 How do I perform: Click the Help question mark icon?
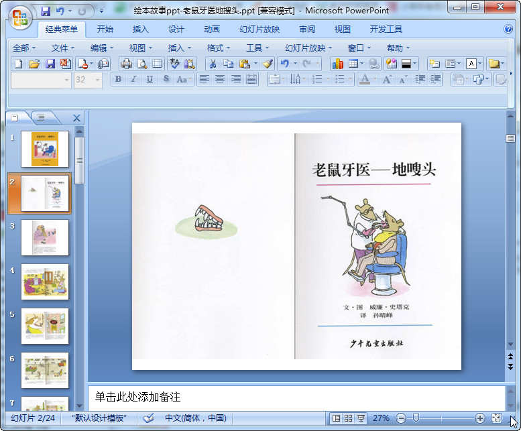[x=508, y=29]
